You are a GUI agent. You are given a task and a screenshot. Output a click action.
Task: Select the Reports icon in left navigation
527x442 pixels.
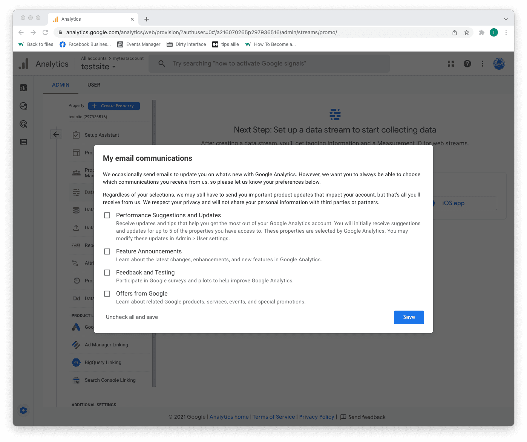click(x=23, y=87)
